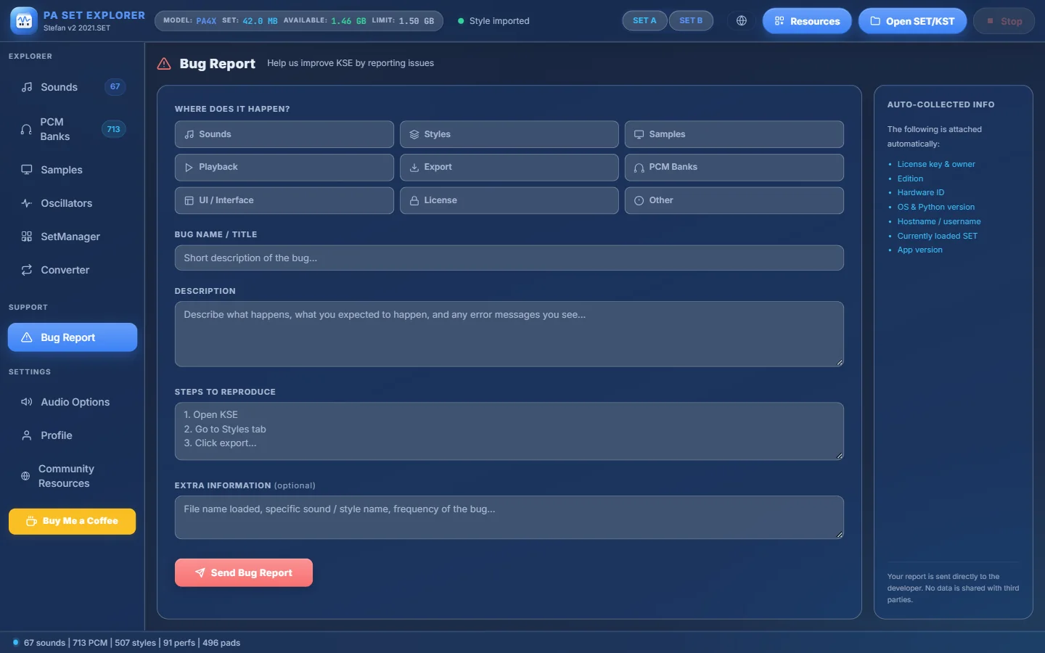Open the Profile settings page

(x=73, y=435)
